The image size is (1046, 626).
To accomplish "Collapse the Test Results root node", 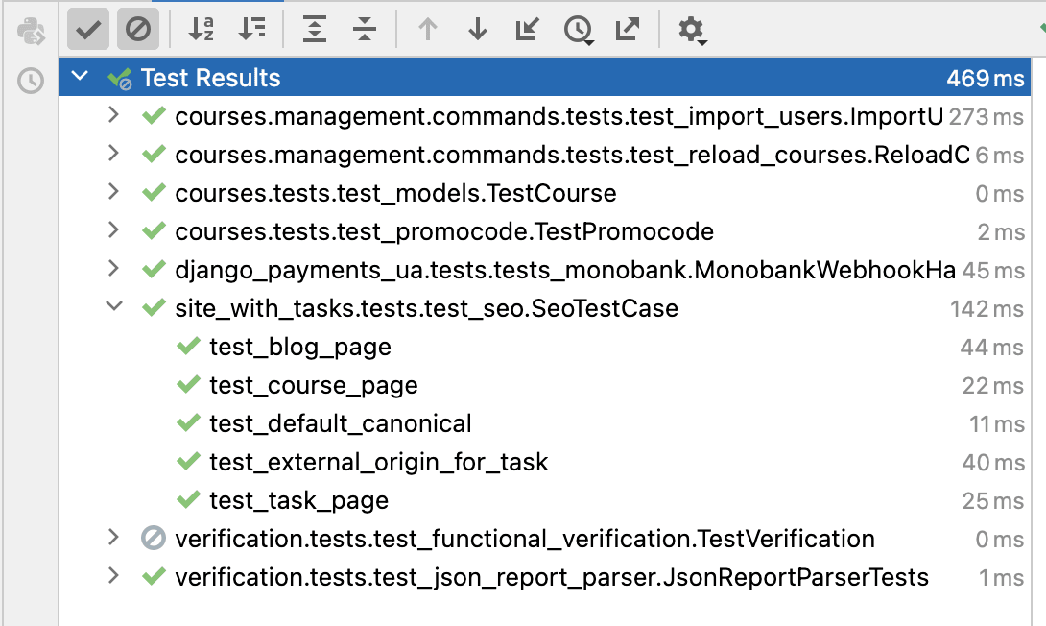I will point(80,77).
